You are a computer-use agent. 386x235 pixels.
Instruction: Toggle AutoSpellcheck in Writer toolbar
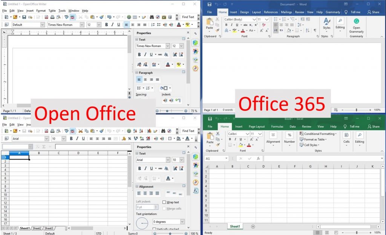[x=72, y=17]
